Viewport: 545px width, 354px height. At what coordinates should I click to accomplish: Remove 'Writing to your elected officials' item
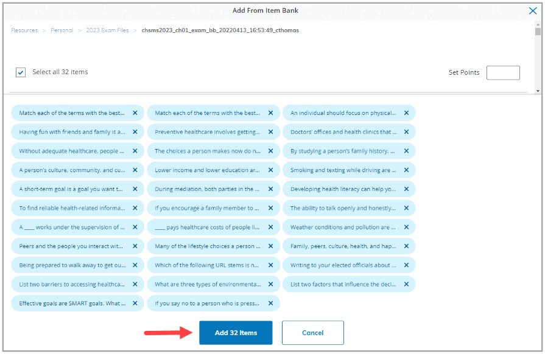[x=406, y=265]
